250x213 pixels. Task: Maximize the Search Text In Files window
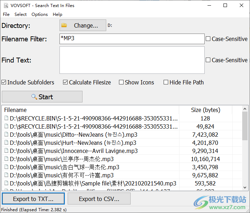point(225,6)
